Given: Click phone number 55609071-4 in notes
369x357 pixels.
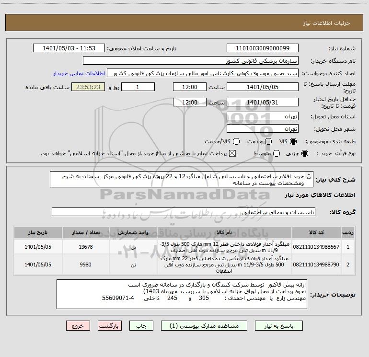Looking at the screenshot, I should click(x=118, y=298).
